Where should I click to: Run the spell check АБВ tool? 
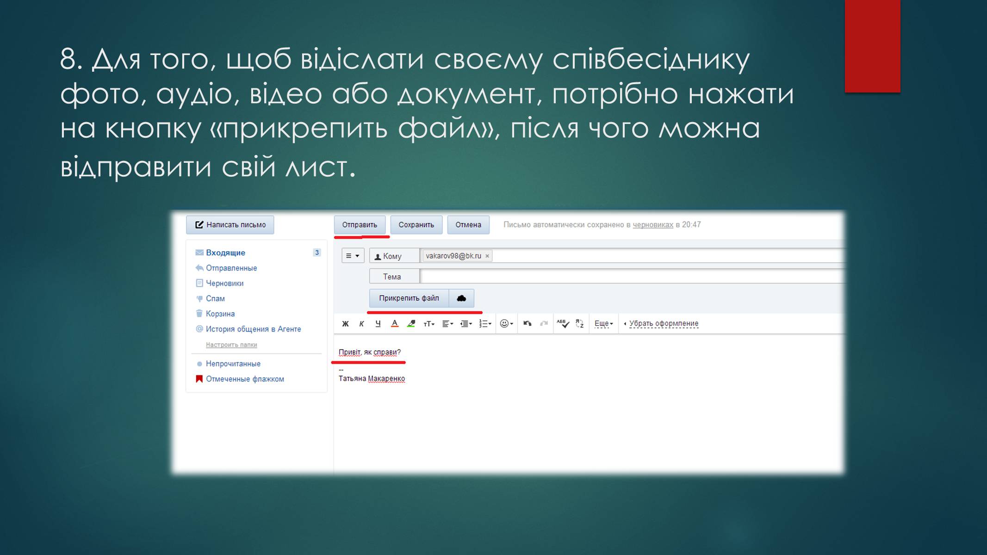pyautogui.click(x=563, y=324)
